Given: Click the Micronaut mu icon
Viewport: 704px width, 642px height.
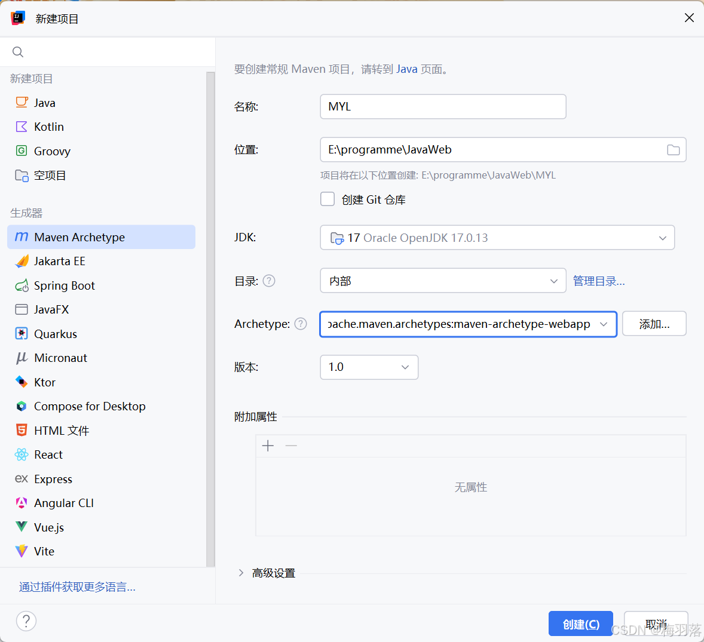Looking at the screenshot, I should point(22,358).
